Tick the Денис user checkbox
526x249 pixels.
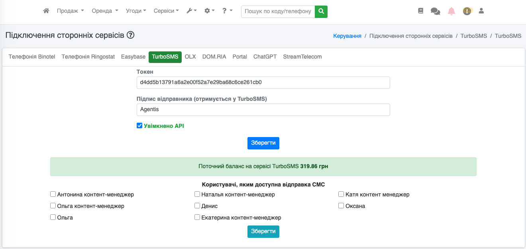click(197, 206)
